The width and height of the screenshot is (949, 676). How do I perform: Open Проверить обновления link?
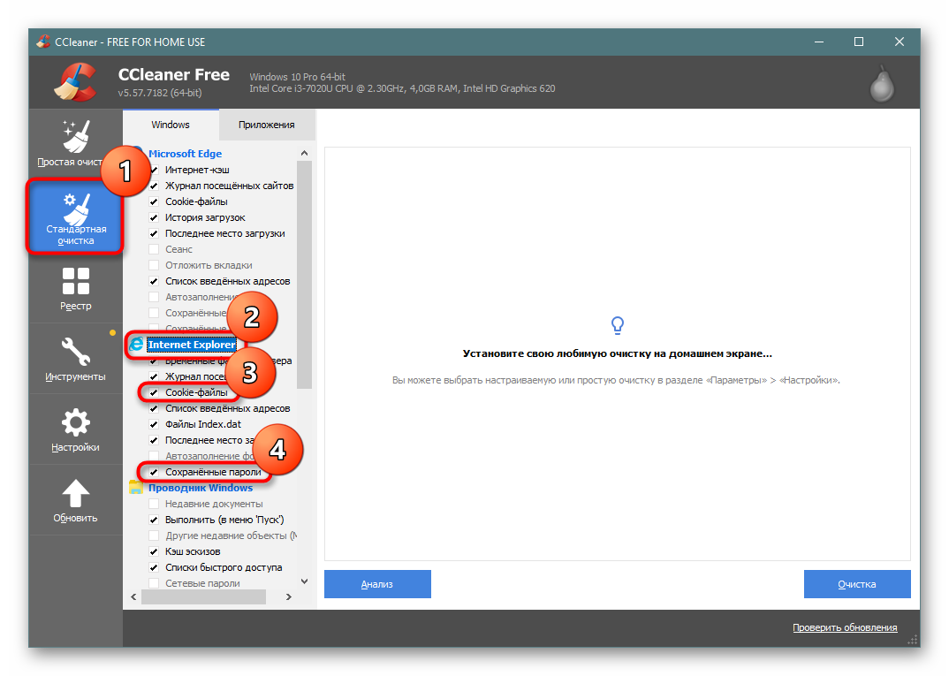point(845,627)
